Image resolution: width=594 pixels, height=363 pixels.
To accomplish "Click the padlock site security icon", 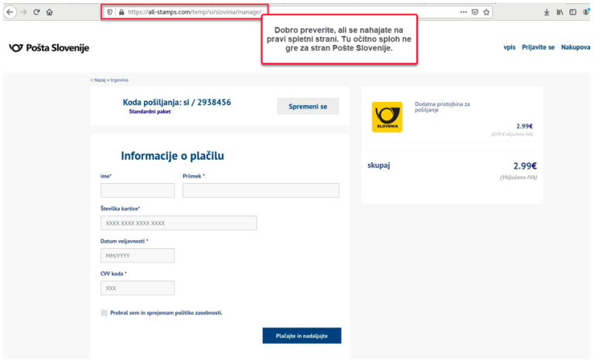I will (x=121, y=12).
